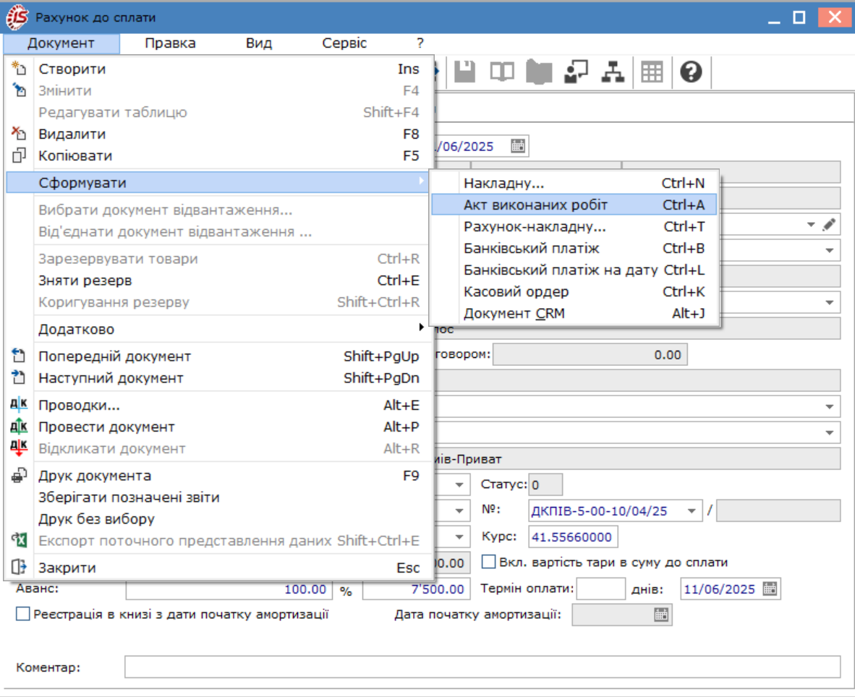Click the Попередній документ icon
The width and height of the screenshot is (855, 697).
19,356
